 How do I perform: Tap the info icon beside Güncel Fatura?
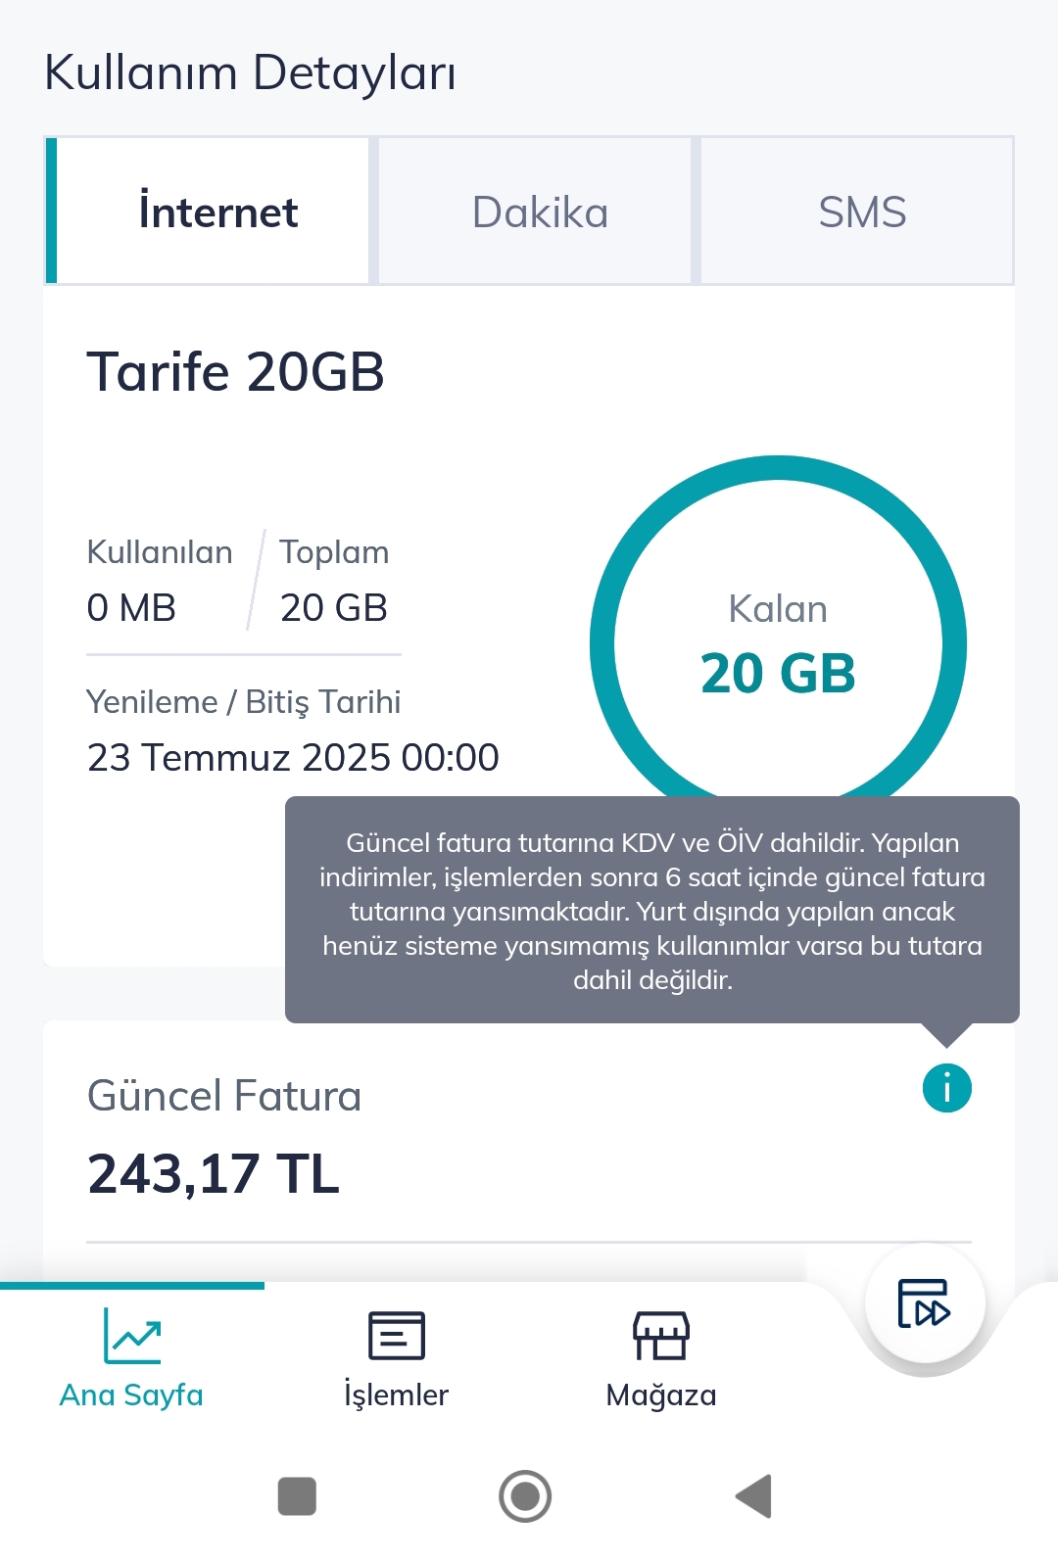pyautogui.click(x=946, y=1088)
